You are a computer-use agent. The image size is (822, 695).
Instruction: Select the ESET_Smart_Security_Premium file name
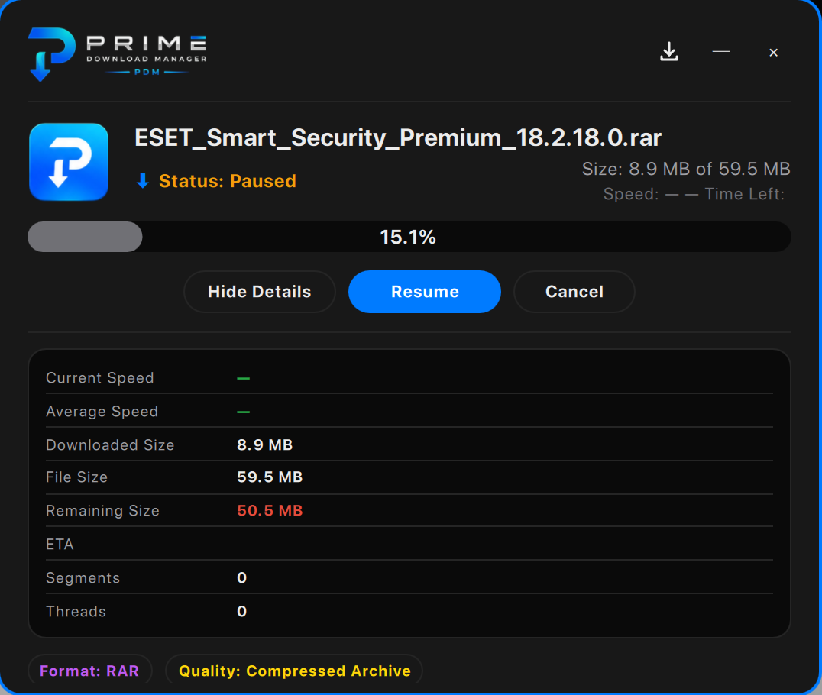398,137
